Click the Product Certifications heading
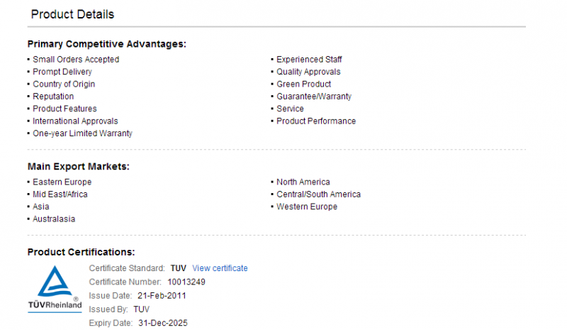This screenshot has height=330, width=567. 81,252
